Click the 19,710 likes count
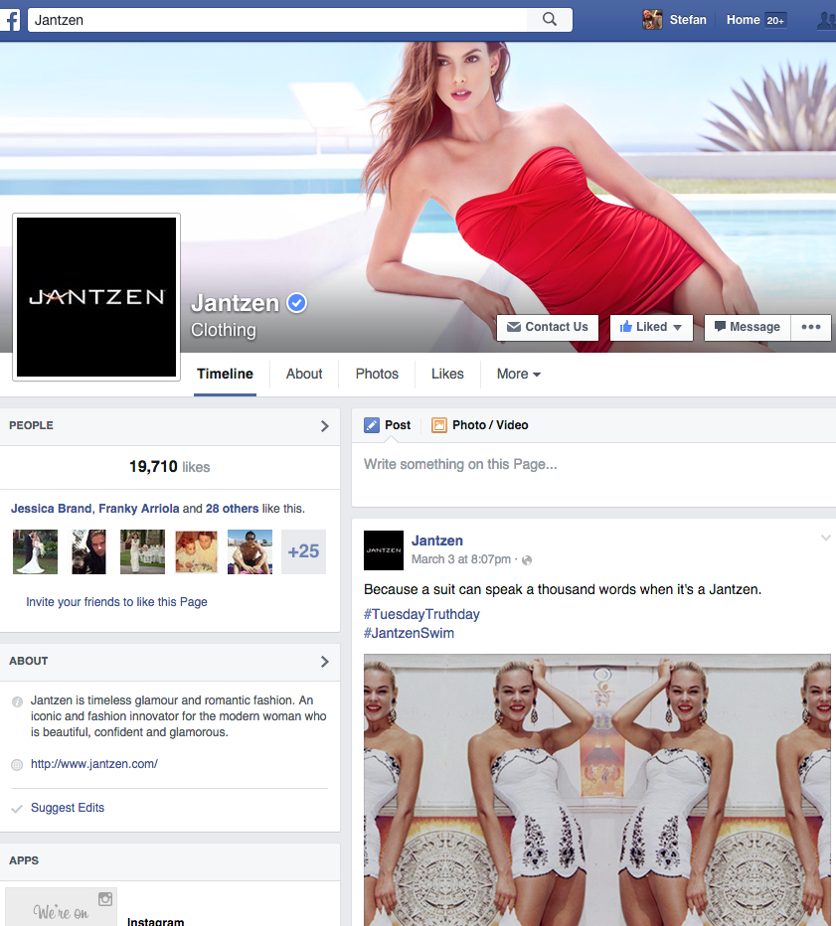Screen dimensions: 836x926 tap(170, 467)
